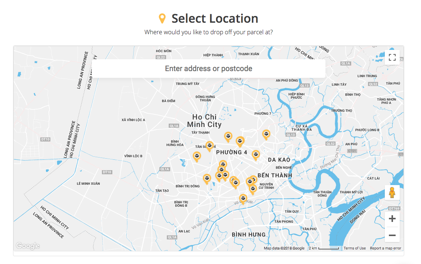The width and height of the screenshot is (421, 264).
Task: Zoom out with the minus button
Action: 392,235
